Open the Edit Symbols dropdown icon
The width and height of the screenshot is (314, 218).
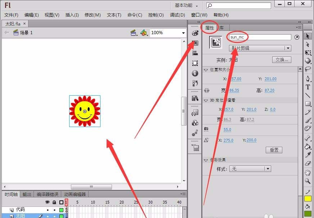[144, 33]
